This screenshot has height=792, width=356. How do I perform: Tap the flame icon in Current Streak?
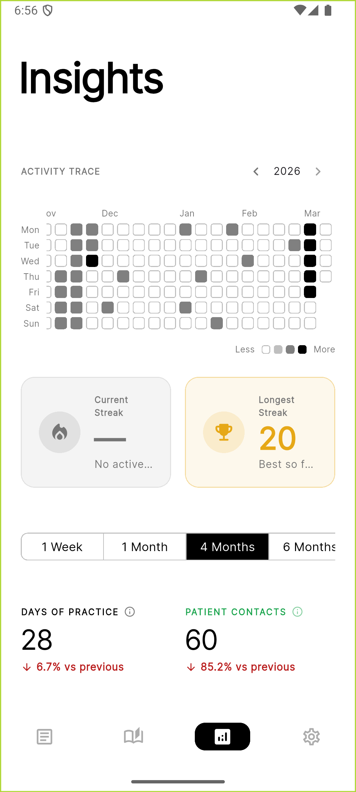(60, 432)
